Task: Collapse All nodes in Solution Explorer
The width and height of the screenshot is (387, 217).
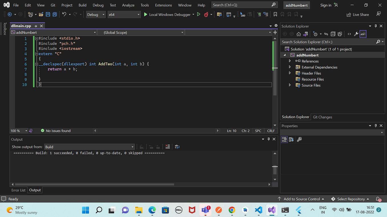Action: point(333,34)
